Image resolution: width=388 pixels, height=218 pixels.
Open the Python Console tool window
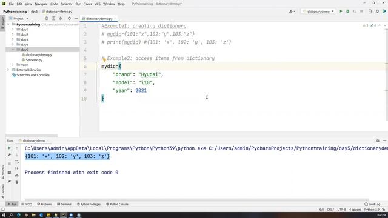tap(117, 205)
